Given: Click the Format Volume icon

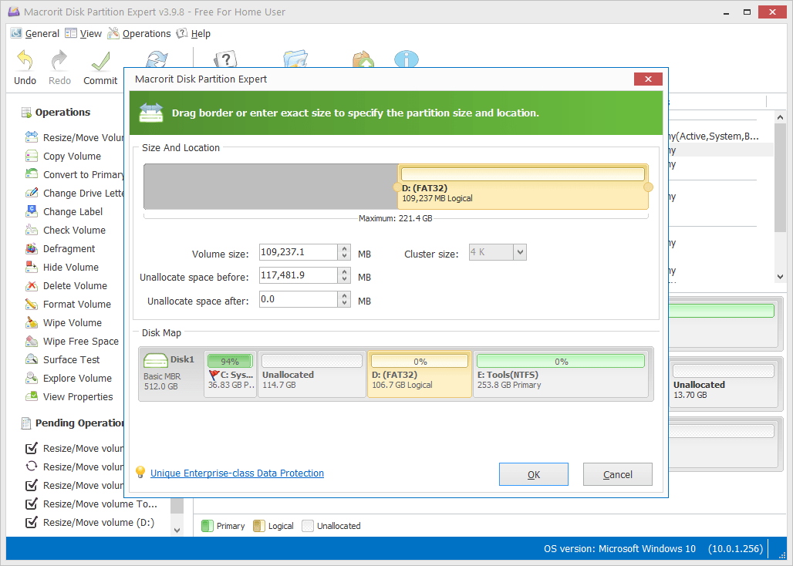Looking at the screenshot, I should click(x=32, y=304).
